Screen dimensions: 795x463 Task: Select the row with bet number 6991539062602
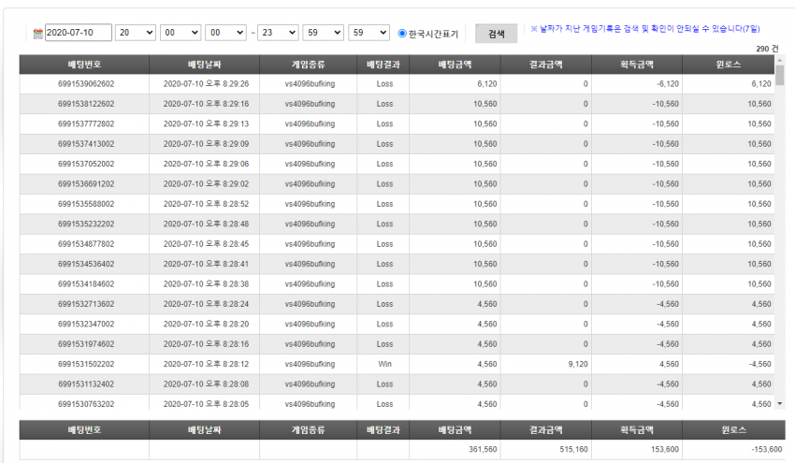point(397,83)
